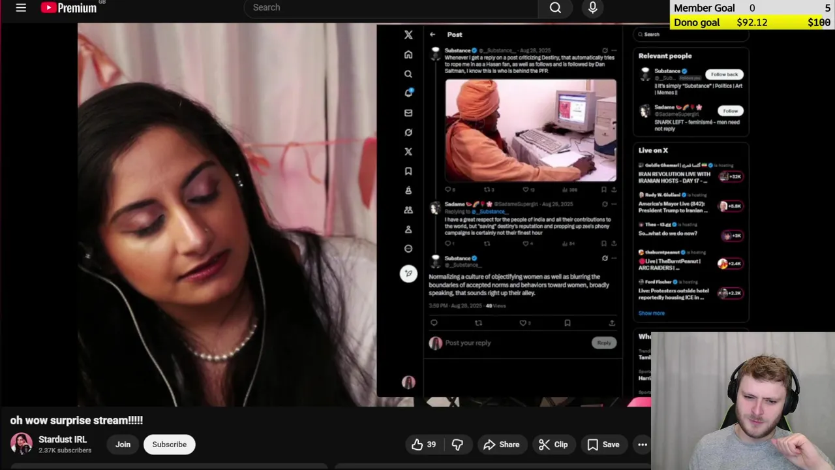The height and width of the screenshot is (470, 835).
Task: Open the YouTube hamburger guide menu
Action: [x=21, y=8]
